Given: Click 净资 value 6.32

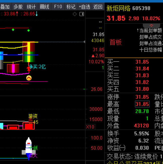Looking at the screenshot, I should pyautogui.click(x=144, y=141).
